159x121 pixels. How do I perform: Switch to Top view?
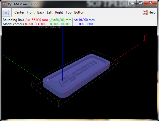[x=68, y=12]
